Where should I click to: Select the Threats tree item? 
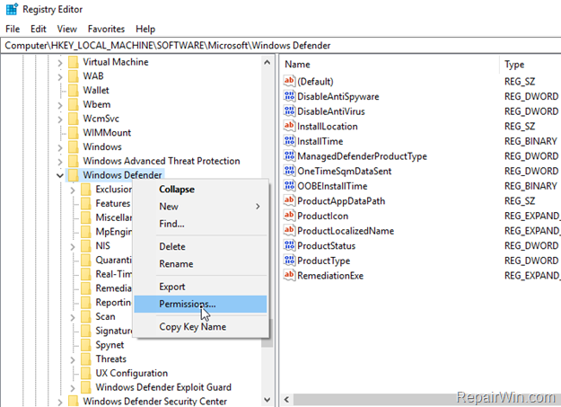point(111,359)
